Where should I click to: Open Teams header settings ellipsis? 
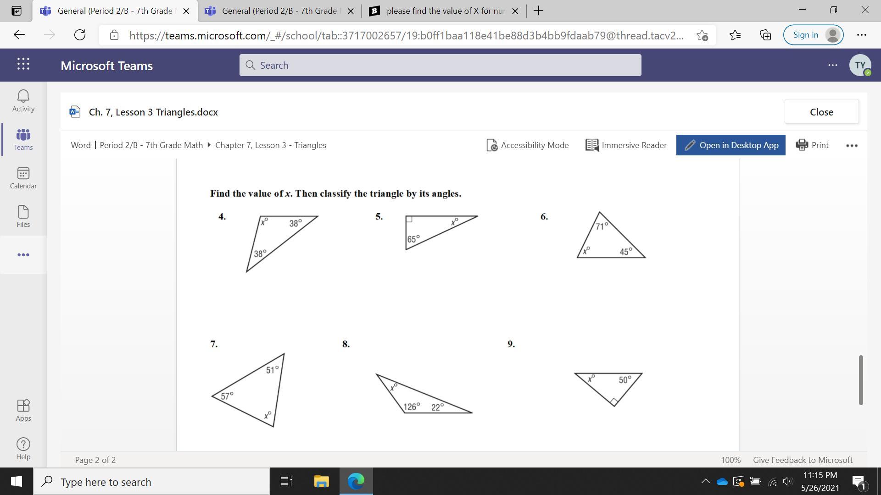click(832, 65)
